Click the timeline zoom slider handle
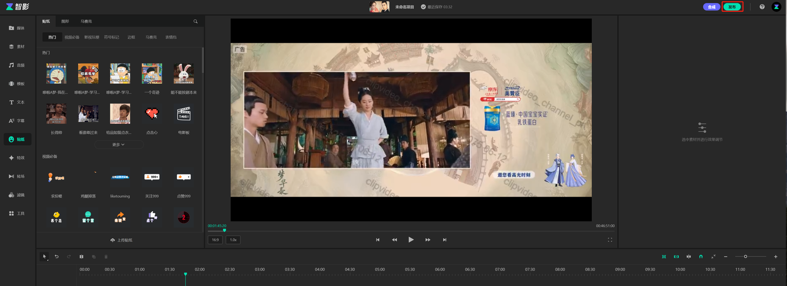The image size is (787, 286). coord(745,257)
